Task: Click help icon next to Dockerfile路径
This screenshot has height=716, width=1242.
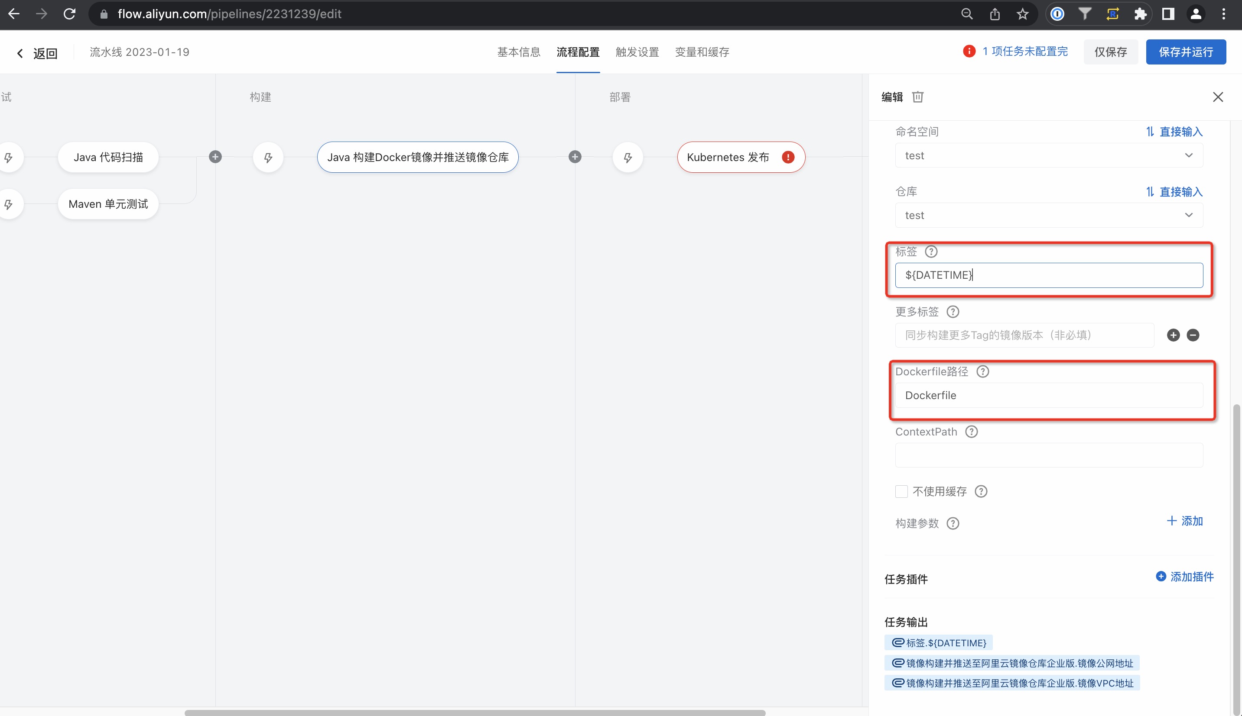Action: 982,372
